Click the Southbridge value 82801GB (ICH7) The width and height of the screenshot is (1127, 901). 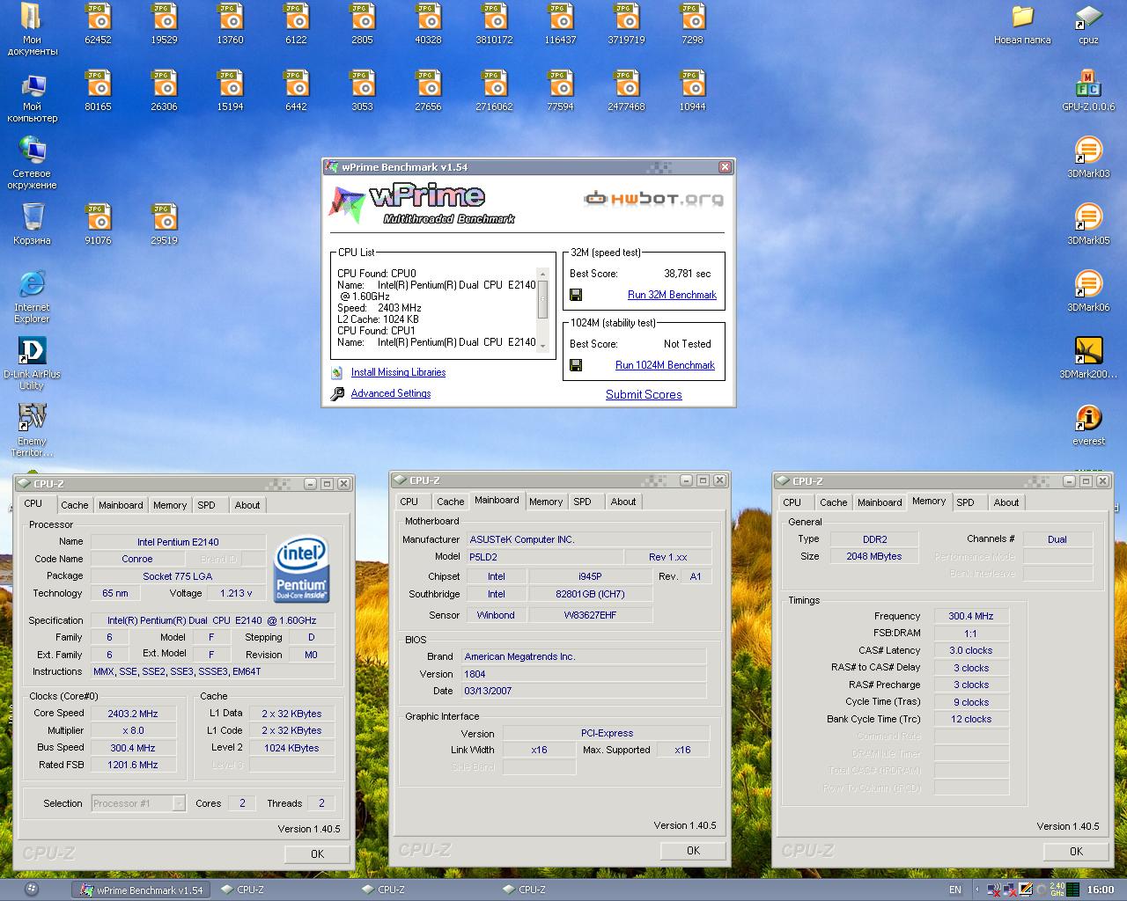click(x=590, y=594)
